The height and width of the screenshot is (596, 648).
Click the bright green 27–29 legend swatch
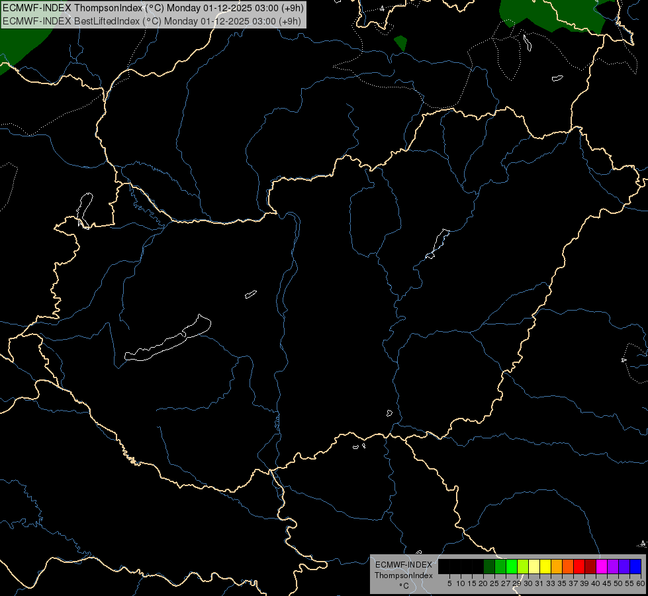click(512, 566)
